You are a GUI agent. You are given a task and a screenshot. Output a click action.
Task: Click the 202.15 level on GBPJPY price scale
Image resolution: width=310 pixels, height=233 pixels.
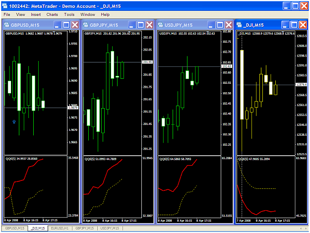147,37
